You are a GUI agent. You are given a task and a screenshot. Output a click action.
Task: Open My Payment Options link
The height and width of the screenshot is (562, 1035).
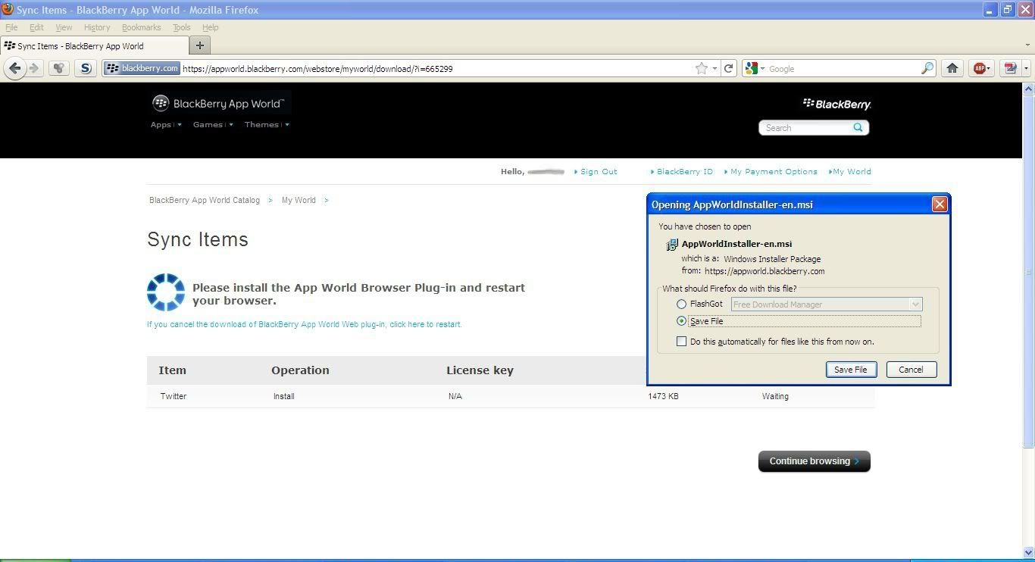(774, 171)
